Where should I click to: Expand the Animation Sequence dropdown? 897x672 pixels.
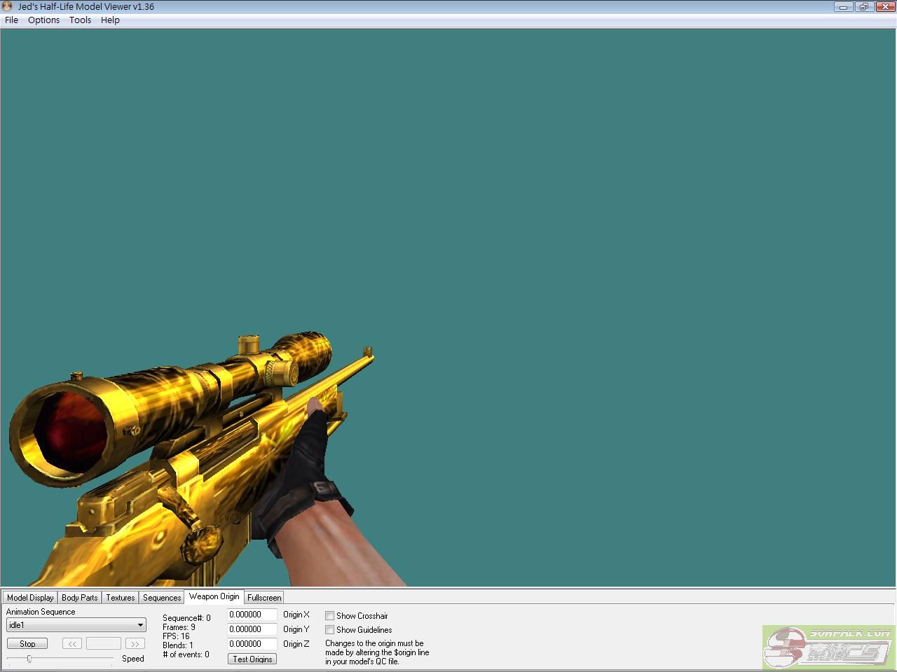(140, 625)
